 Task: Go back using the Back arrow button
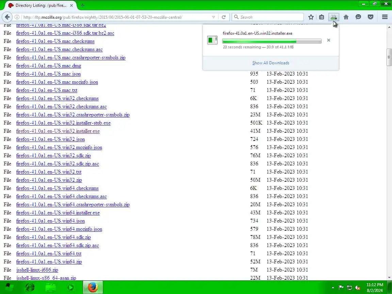pyautogui.click(x=7, y=17)
